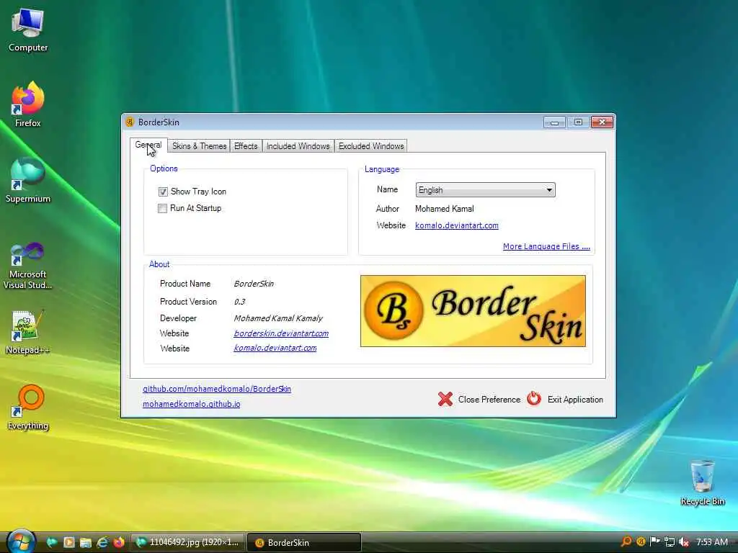This screenshot has height=553, width=738.
Task: Click the taskbar clock showing 7:53 AM
Action: (x=711, y=541)
